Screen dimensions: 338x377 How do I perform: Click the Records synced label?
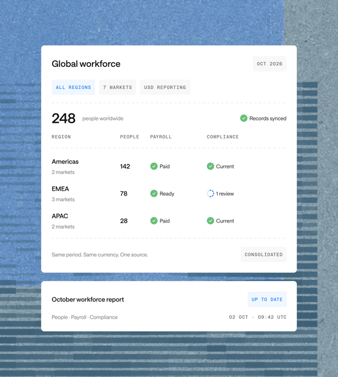268,119
